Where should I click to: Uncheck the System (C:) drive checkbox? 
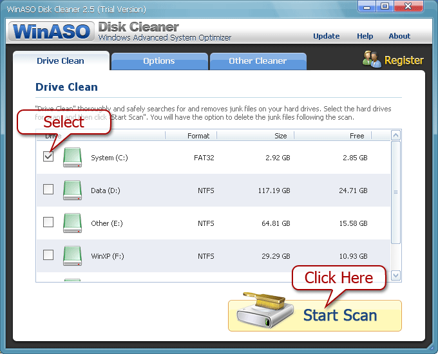tap(48, 156)
